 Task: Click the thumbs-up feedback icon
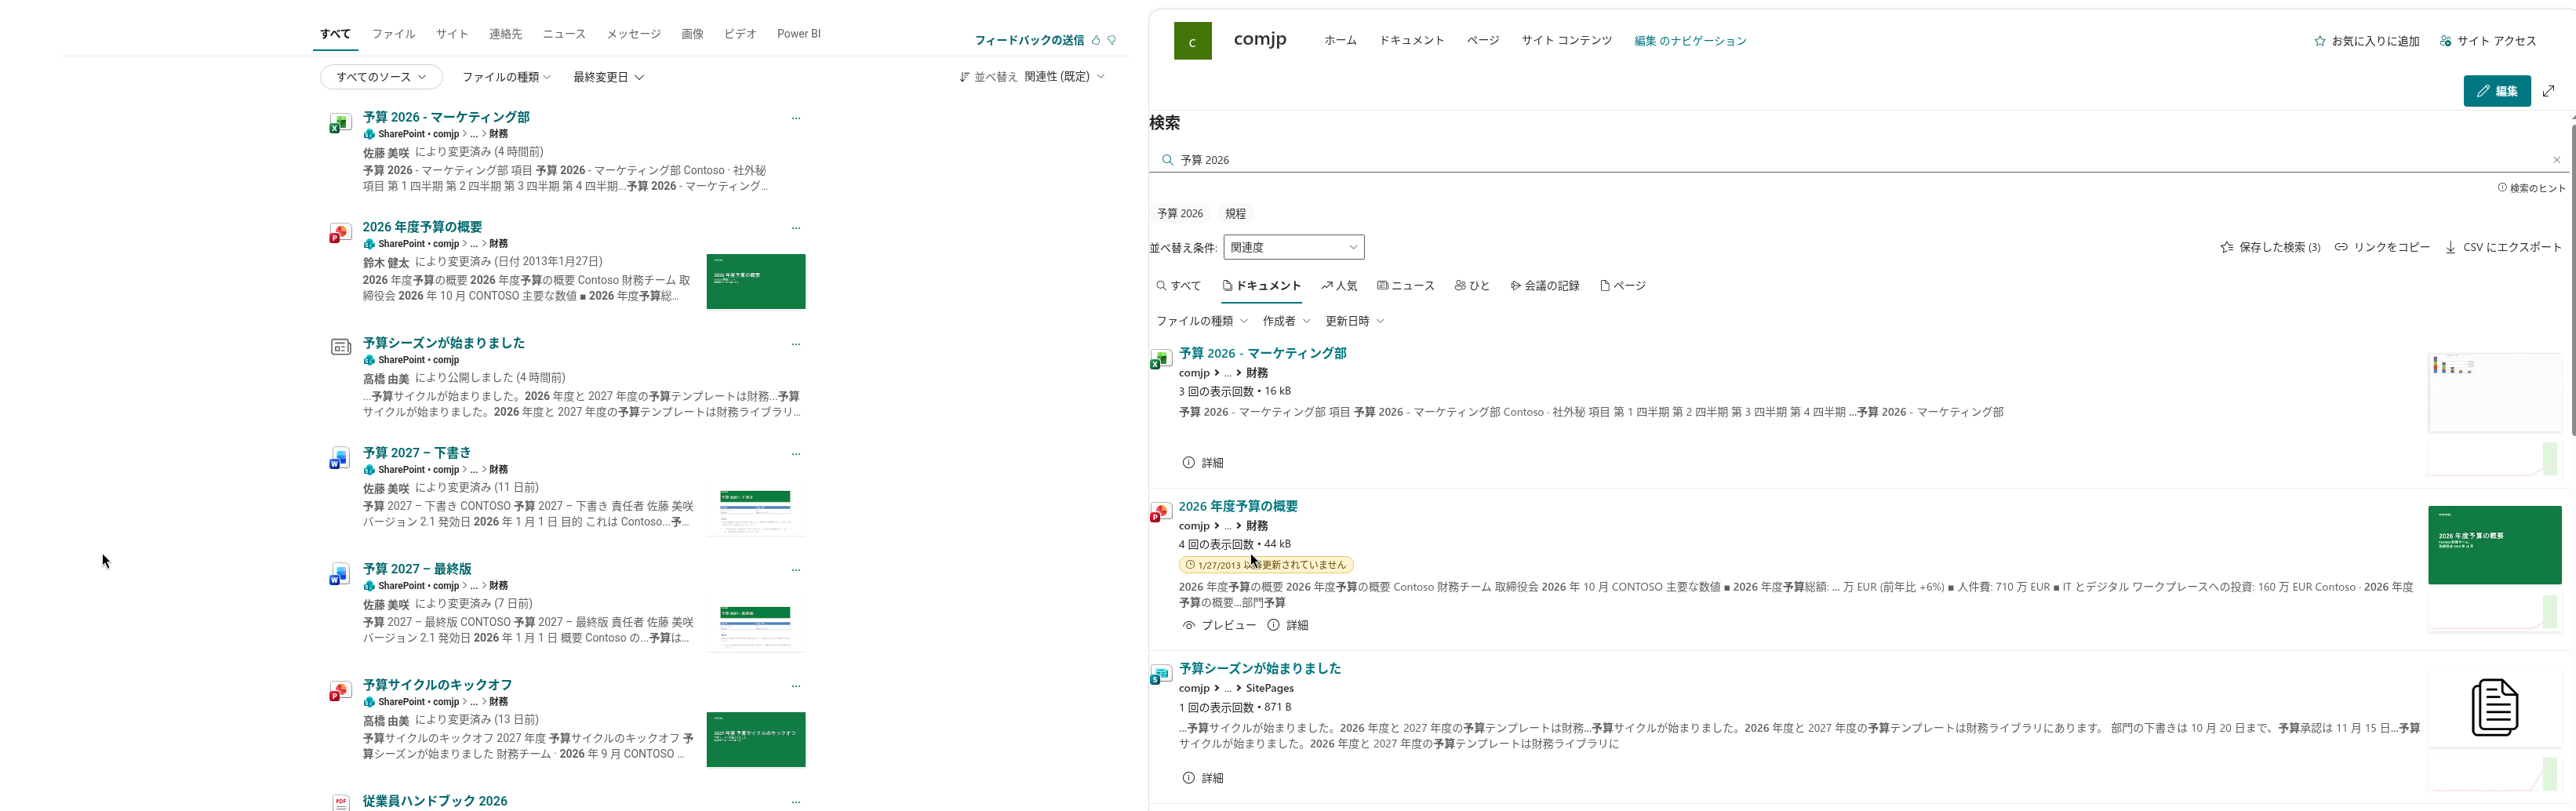(x=1096, y=40)
